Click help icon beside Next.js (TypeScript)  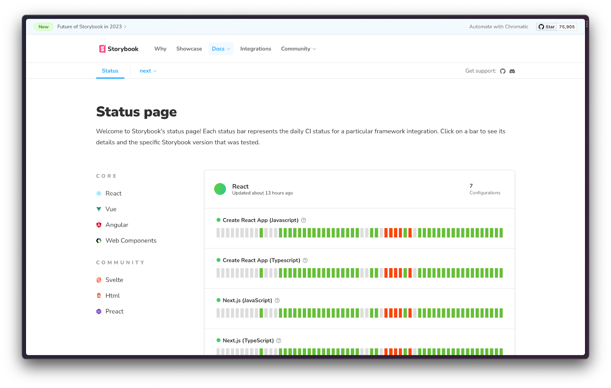coord(279,340)
